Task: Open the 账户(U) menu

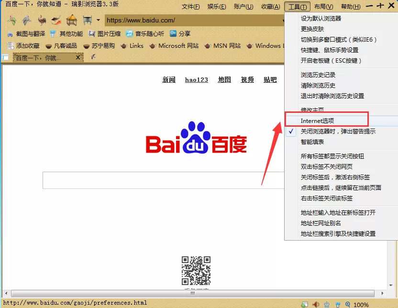Action: (x=243, y=7)
